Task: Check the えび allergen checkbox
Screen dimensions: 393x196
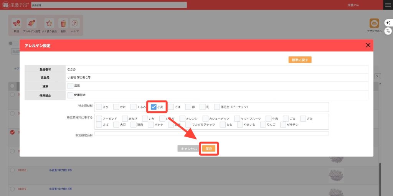Action: click(99, 107)
